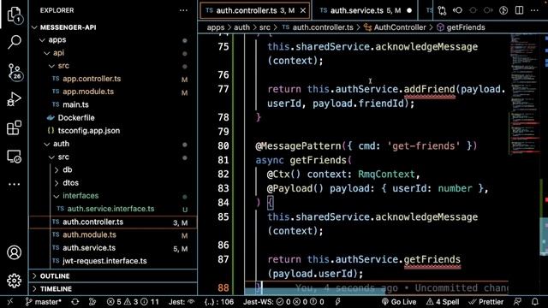Open the Remote Explorer icon
The height and width of the screenshot is (308, 548).
pos(14,157)
